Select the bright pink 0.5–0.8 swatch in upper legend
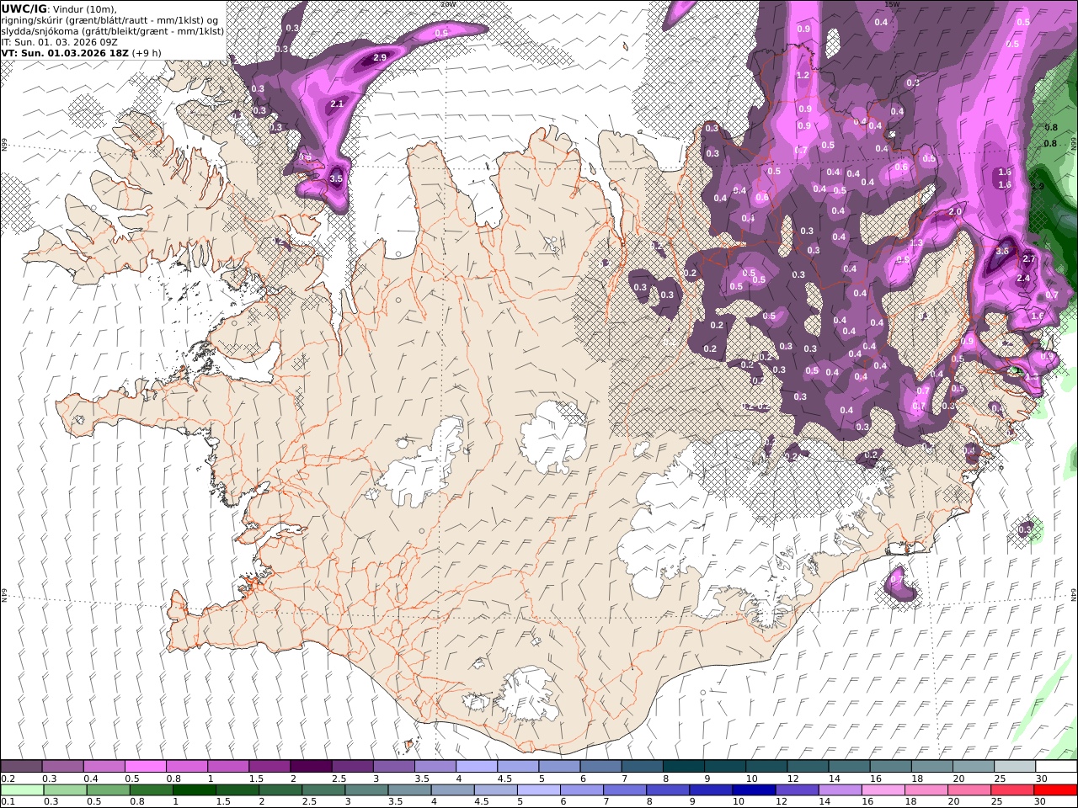Screen dimensions: 1078x808 coord(145,767)
